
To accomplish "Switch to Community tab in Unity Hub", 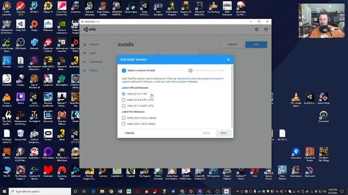I will 96,62.
